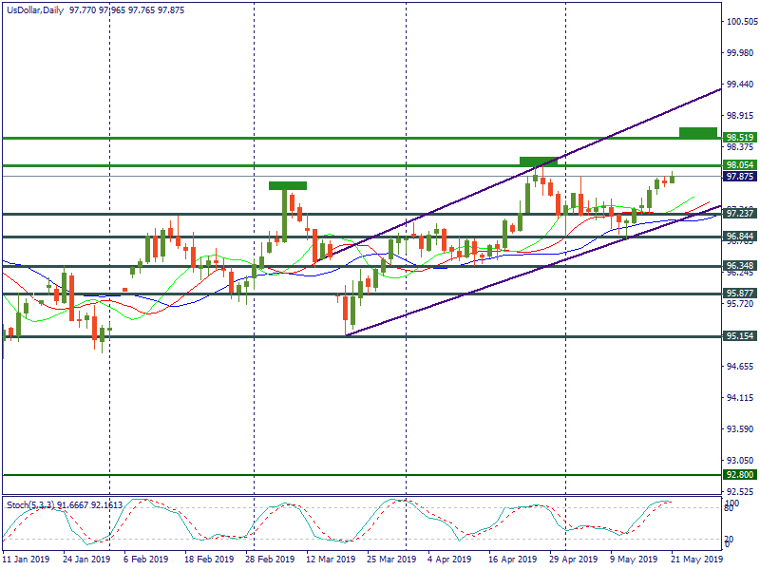Click the 100.505 price axis label
The image size is (760, 570).
coord(739,22)
